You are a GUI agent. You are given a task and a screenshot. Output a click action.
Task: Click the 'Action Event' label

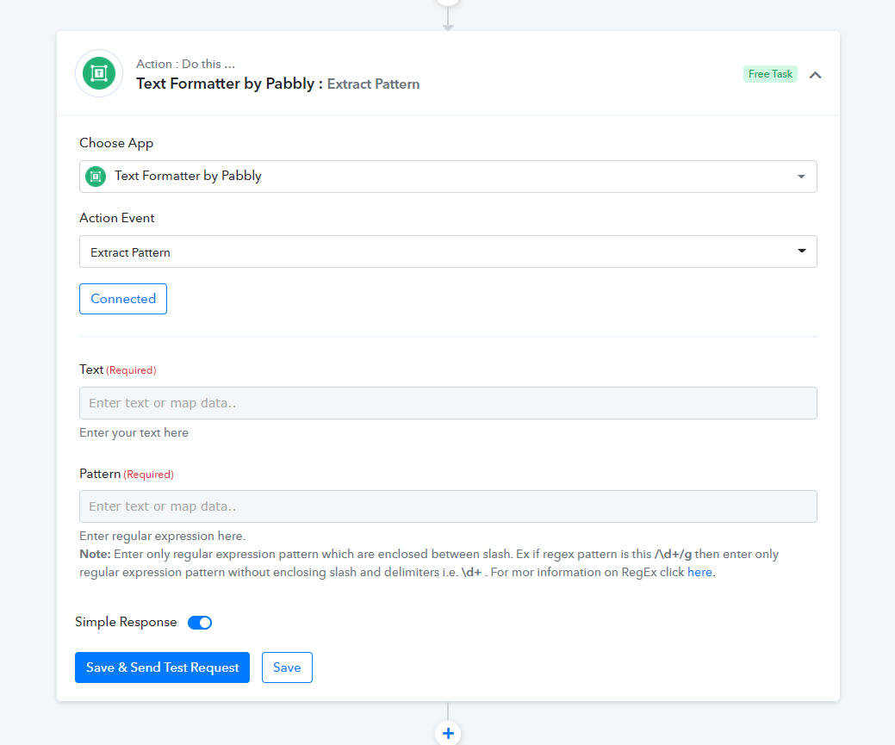click(x=117, y=218)
